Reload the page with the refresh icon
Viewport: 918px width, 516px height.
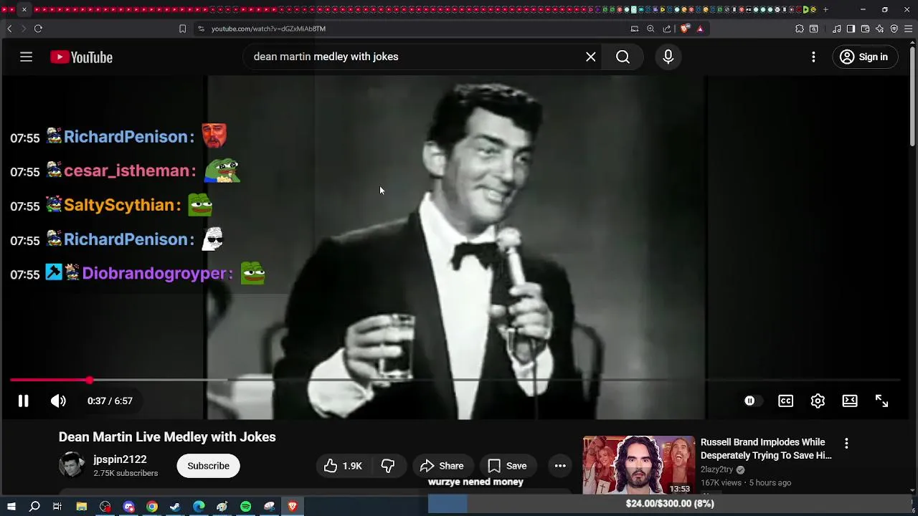click(38, 29)
